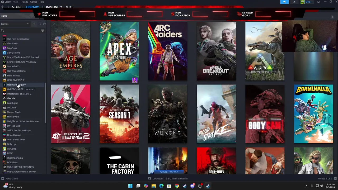The height and width of the screenshot is (190, 338).
Task: Switch to the COMMUNITY tab
Action: click(x=52, y=7)
